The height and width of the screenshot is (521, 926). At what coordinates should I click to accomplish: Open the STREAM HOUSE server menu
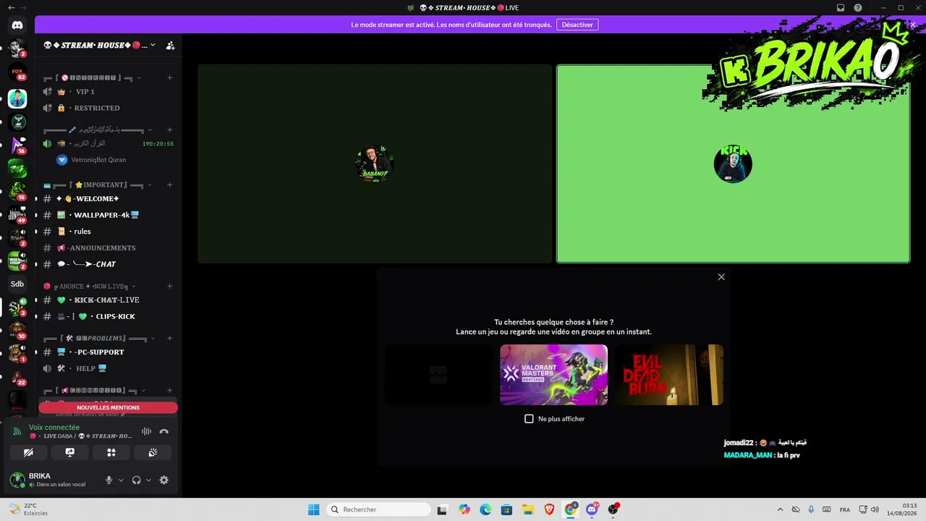(99, 45)
